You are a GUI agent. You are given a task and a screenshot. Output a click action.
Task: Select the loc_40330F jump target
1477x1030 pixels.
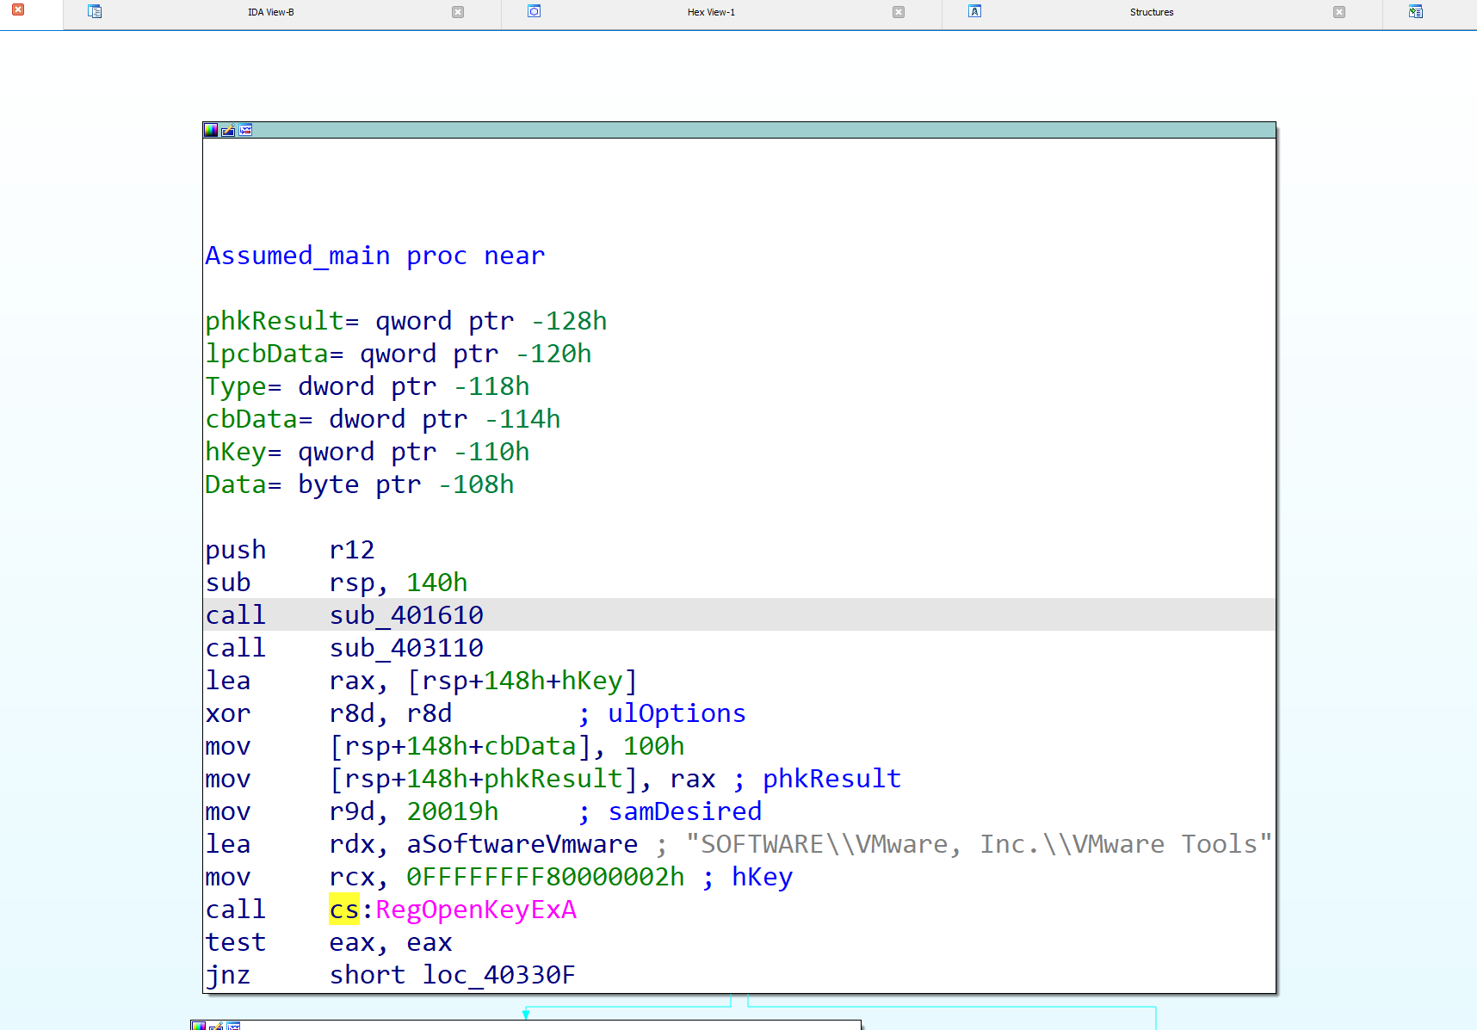(x=498, y=975)
